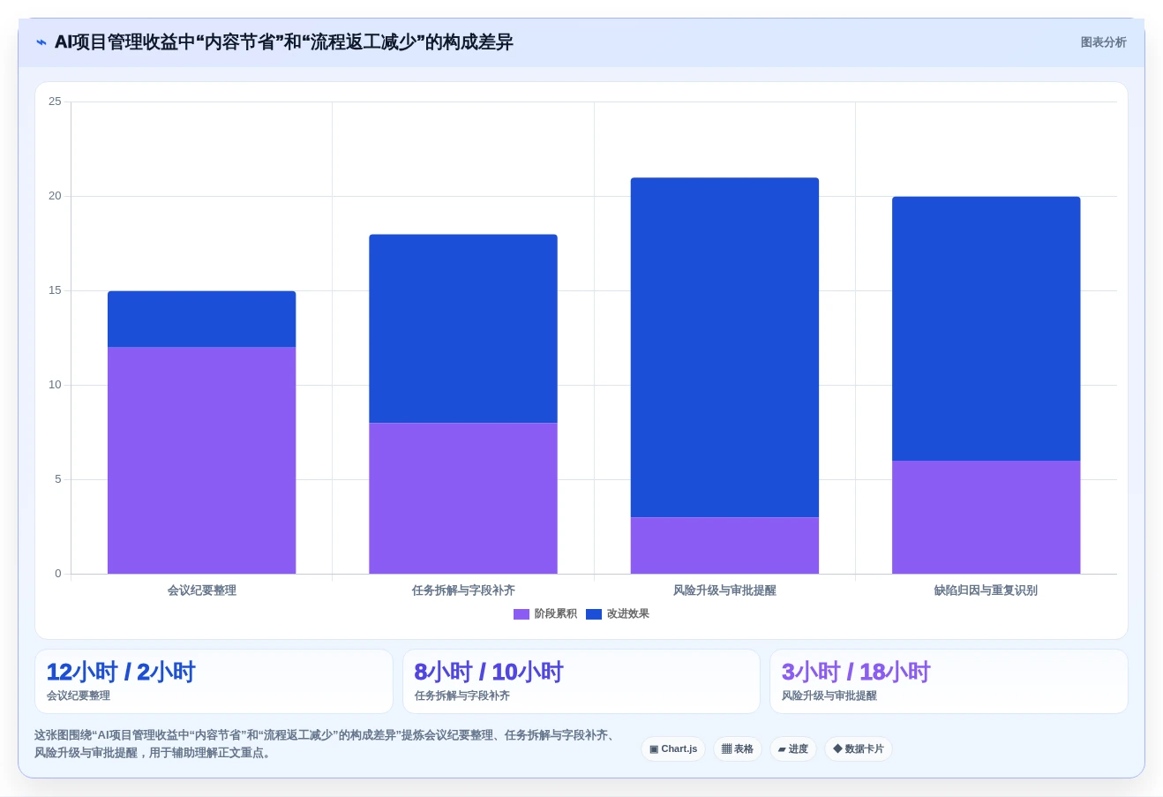Screen dimensions: 1163x797
Task: Select the 数据卡片 tag chip
Action: coord(859,749)
